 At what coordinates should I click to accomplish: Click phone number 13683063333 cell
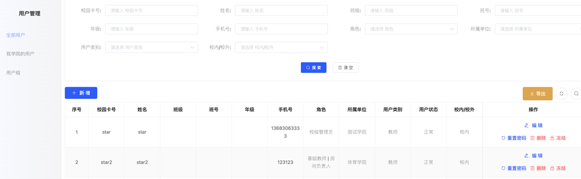pos(286,132)
